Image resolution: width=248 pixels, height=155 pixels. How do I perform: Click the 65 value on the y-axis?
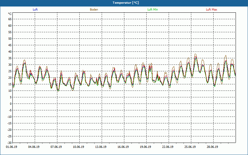coord(10,19)
